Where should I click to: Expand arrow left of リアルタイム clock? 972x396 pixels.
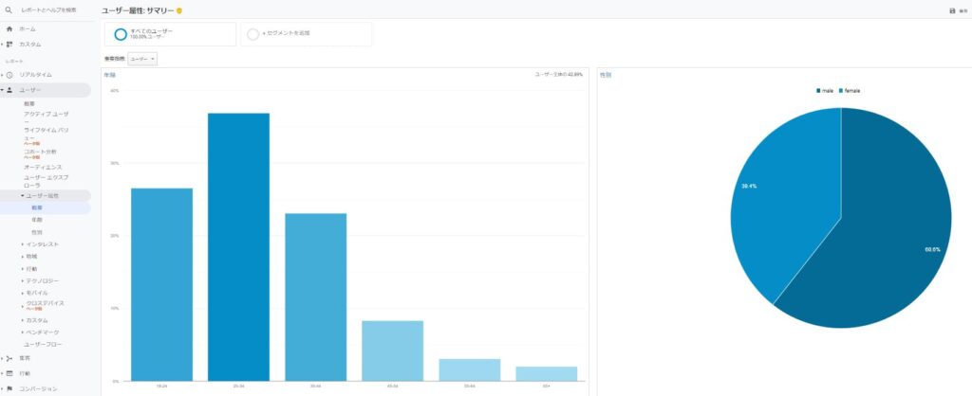[x=3, y=75]
